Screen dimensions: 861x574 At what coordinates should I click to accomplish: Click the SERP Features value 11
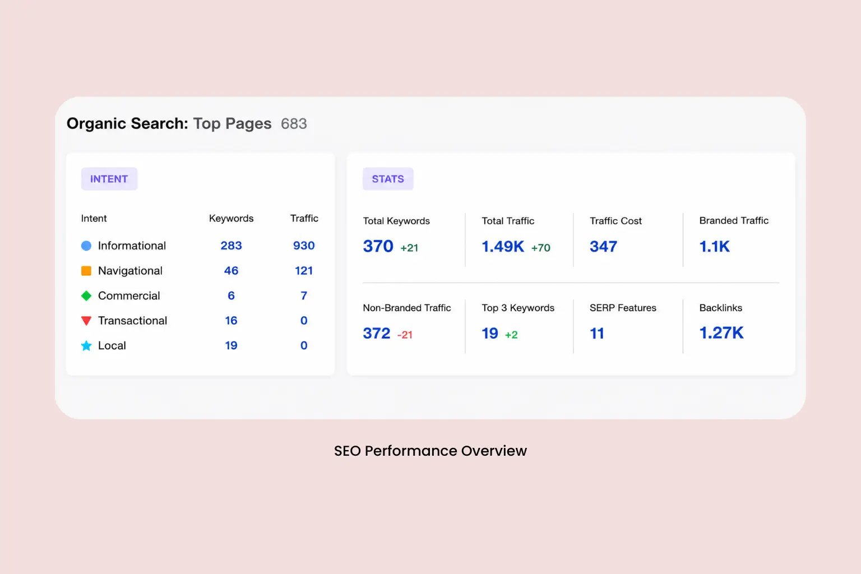point(597,333)
